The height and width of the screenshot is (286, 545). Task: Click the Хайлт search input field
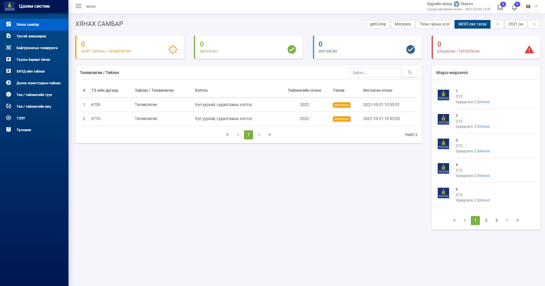pos(375,73)
